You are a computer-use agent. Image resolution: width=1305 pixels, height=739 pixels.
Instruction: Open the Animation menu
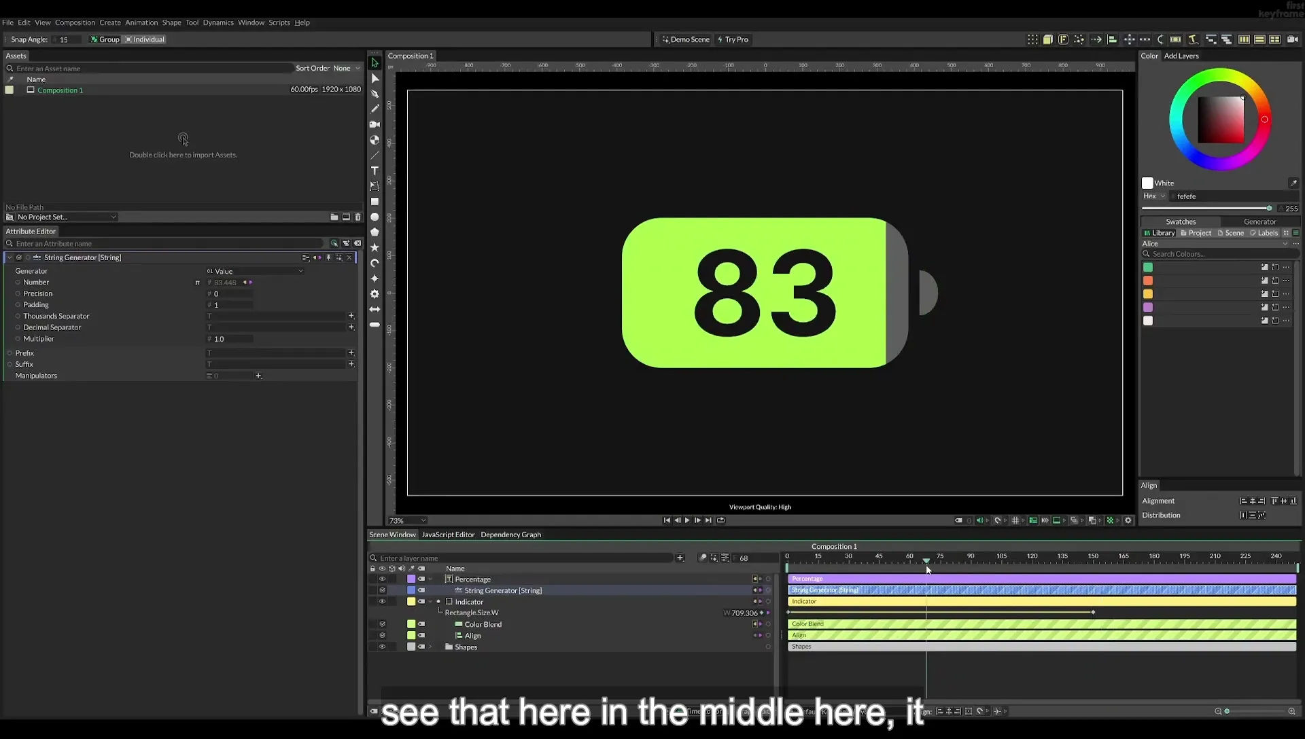coord(141,22)
